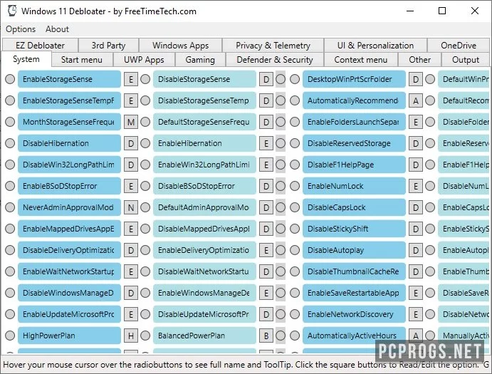The height and width of the screenshot is (374, 492).
Task: Open the Gaming tab
Action: (200, 60)
